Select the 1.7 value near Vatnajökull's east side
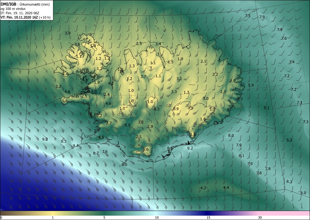The width and height of the screenshot is (310, 220). 212,109
